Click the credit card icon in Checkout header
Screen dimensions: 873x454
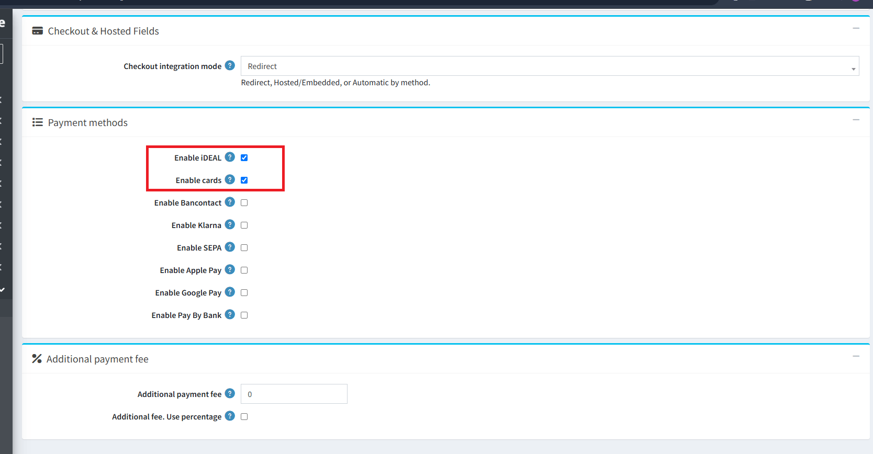tap(38, 31)
